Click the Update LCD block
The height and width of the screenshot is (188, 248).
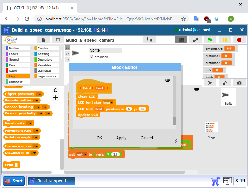coord(88,115)
